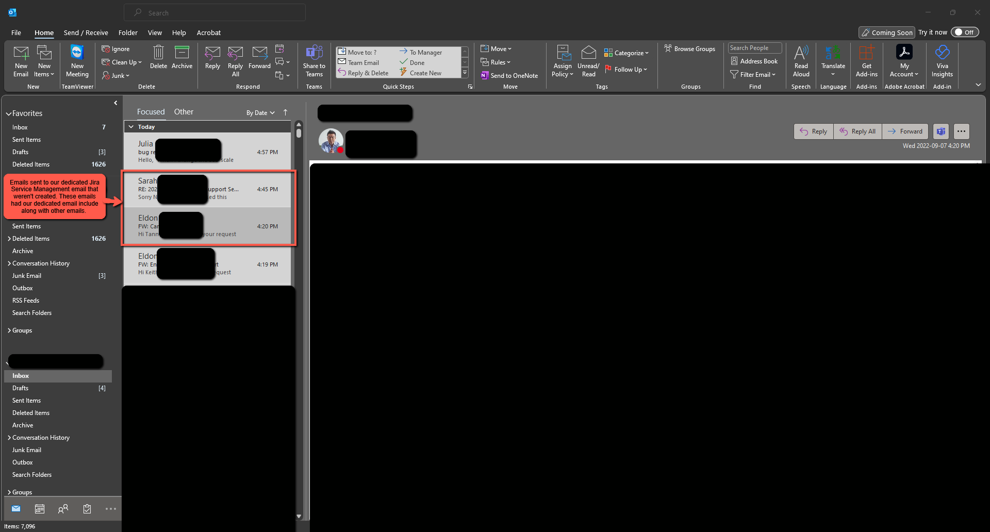Open more actions ellipsis in reading pane
990x532 pixels.
click(961, 131)
